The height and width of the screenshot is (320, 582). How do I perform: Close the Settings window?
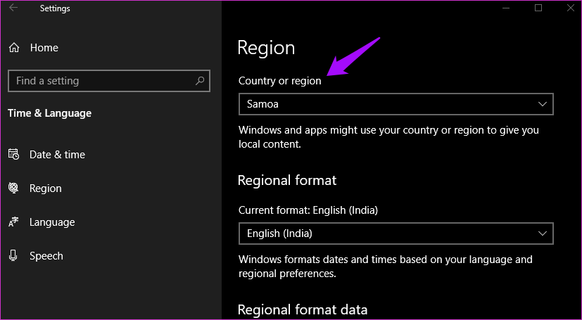coord(571,8)
